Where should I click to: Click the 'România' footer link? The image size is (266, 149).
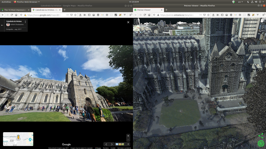click(x=106, y=148)
